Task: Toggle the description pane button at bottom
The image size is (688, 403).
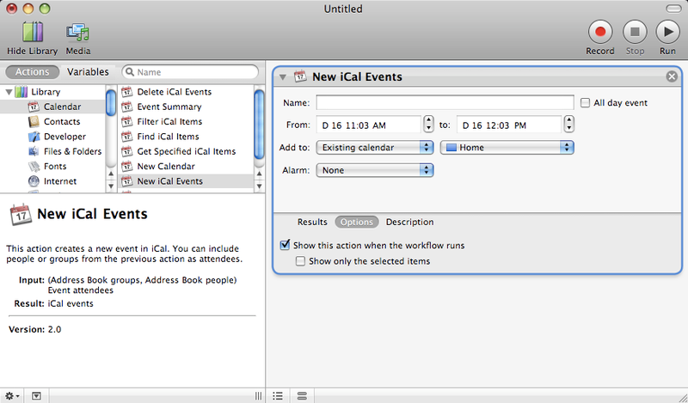Action: (x=36, y=396)
